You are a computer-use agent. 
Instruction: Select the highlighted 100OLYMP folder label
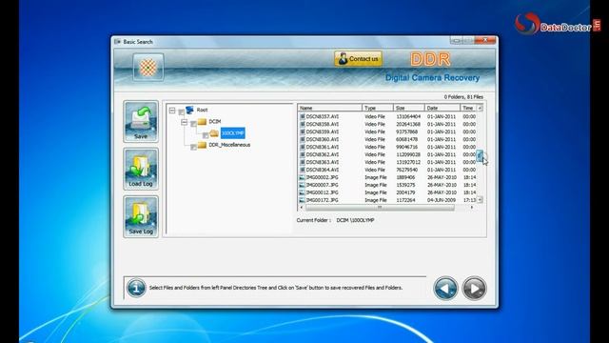(x=232, y=133)
